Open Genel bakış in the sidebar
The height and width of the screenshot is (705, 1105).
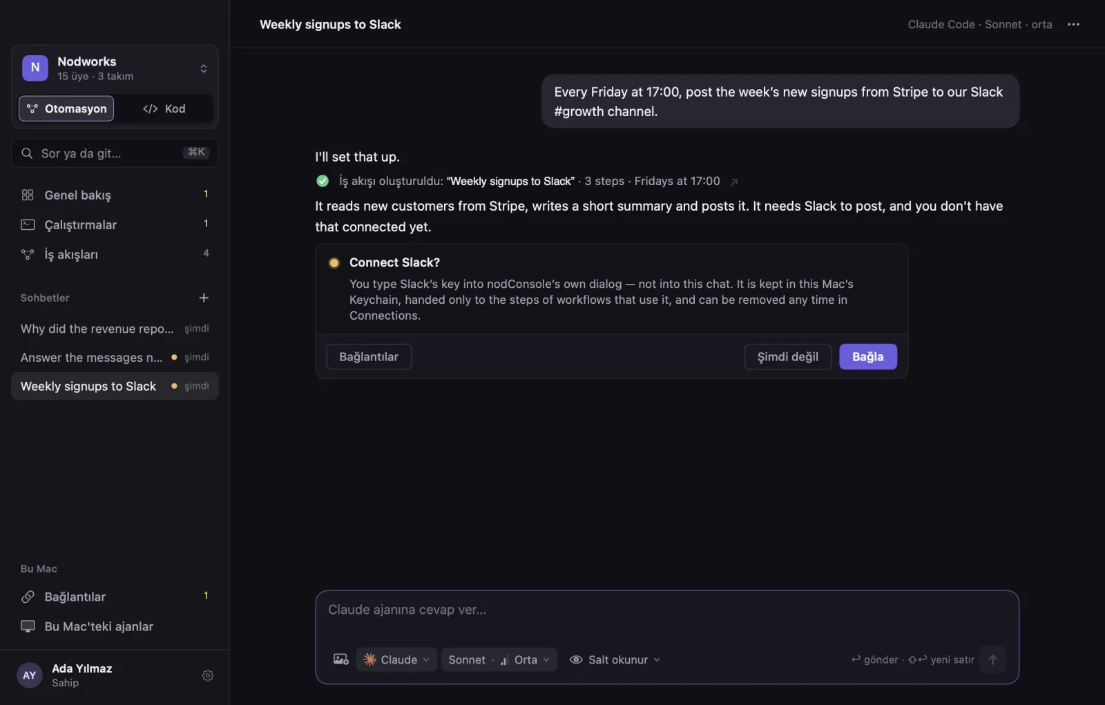coord(115,195)
